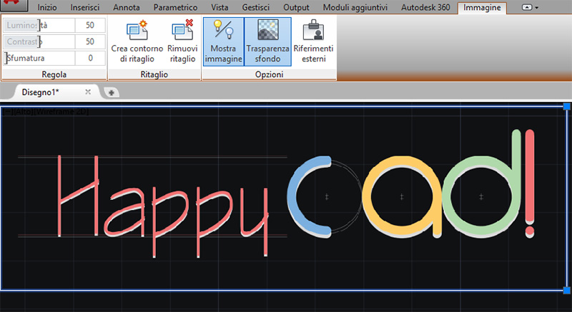572x312 pixels.
Task: Click the Opzioni panel title
Action: 270,75
